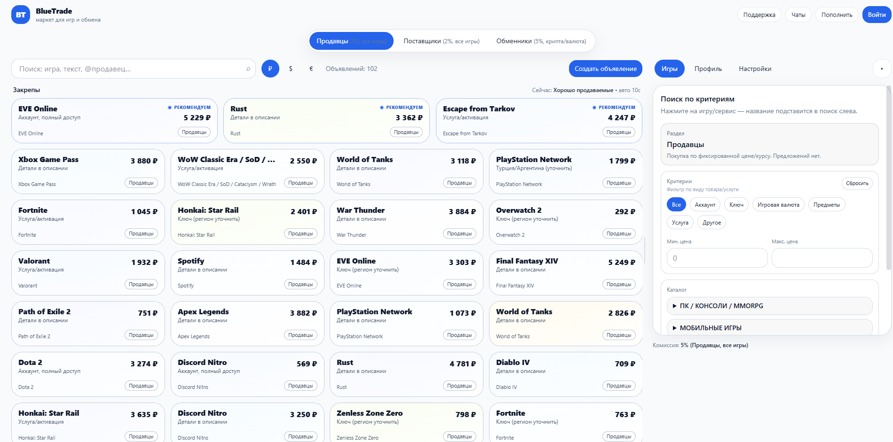Click the BT BlueTrade logo icon

(21, 15)
